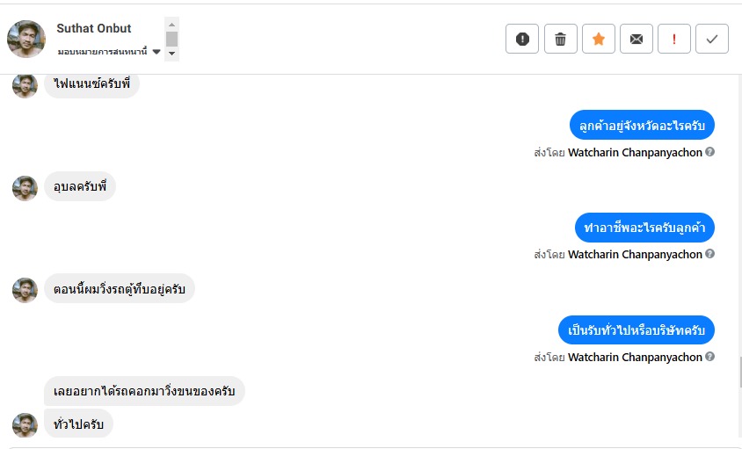Click the sent message 'ลูกค้าอยู่จังหวัดอะไรครับ'
The width and height of the screenshot is (742, 449).
642,125
